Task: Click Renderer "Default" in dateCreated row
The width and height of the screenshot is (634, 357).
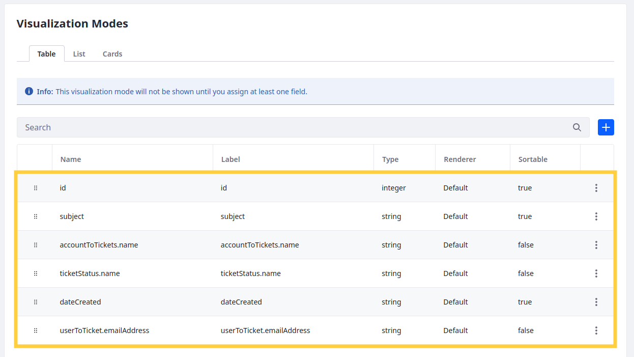Action: coord(455,302)
